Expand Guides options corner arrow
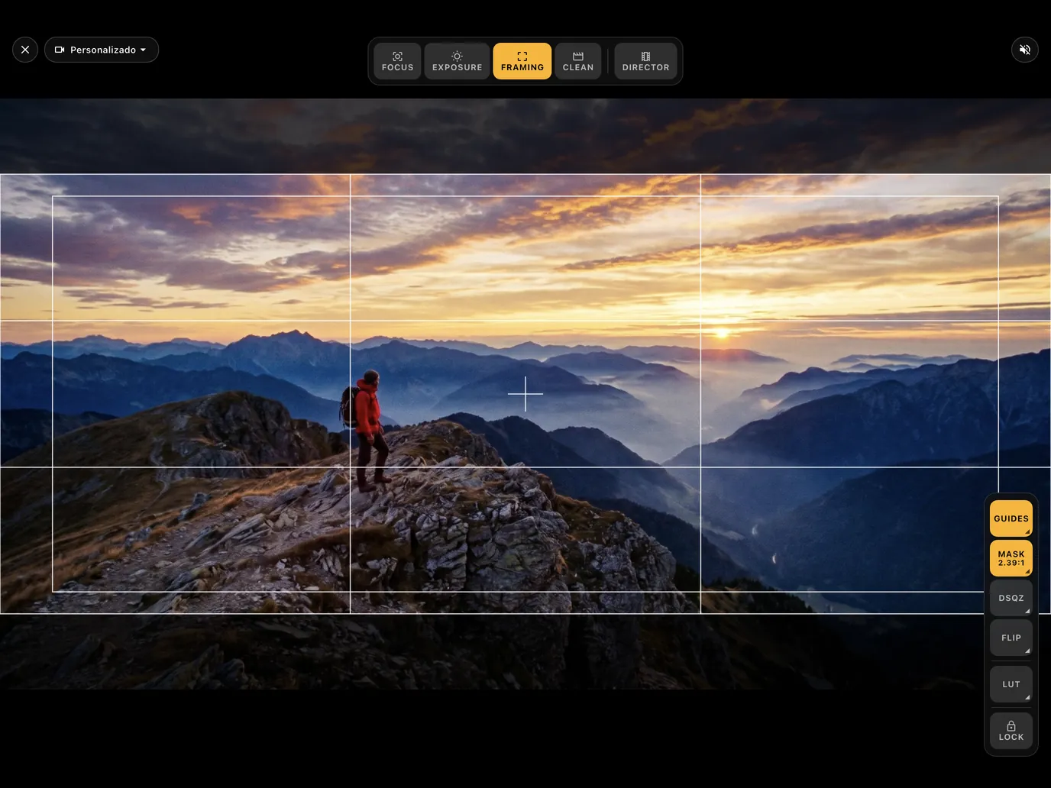 [1027, 531]
